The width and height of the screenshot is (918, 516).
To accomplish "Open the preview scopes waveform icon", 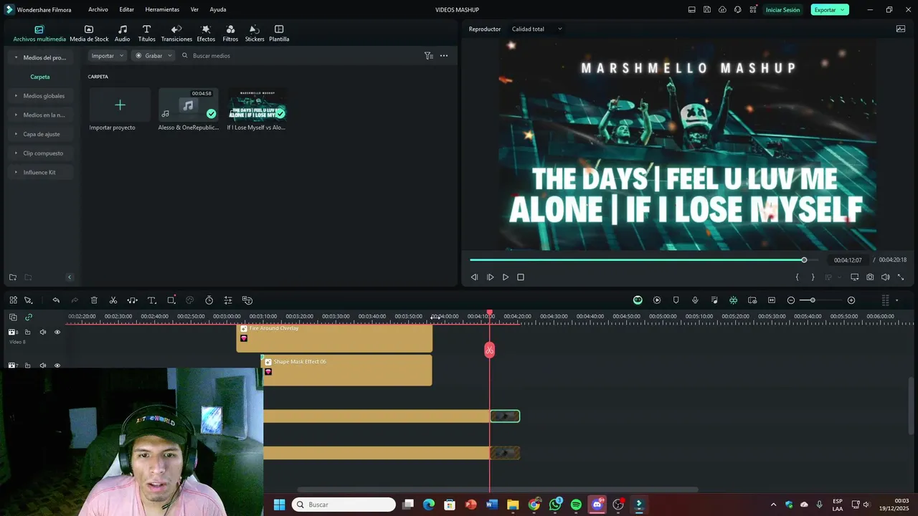I will [901, 29].
